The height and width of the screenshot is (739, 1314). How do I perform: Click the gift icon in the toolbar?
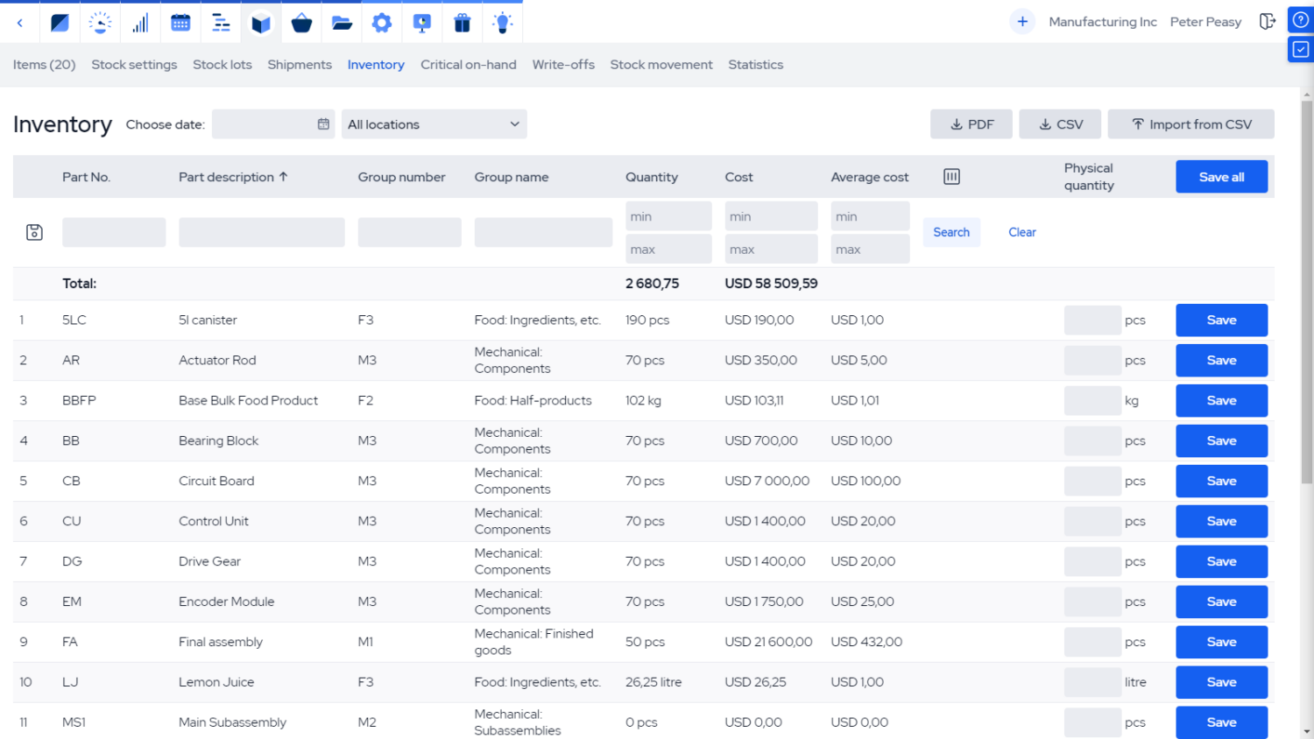(x=462, y=22)
